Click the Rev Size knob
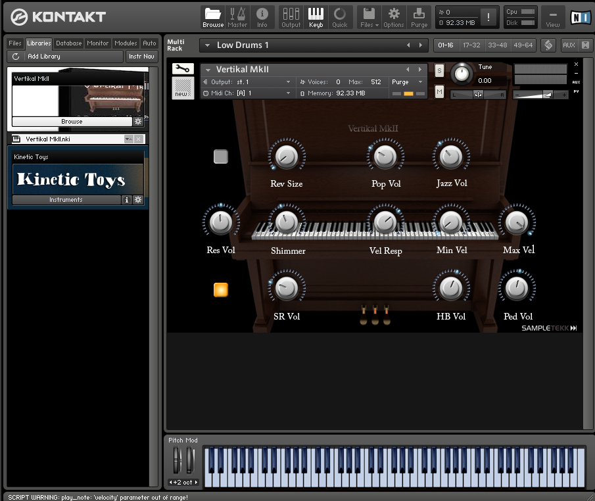Viewport: 595px width, 501px height. (287, 156)
